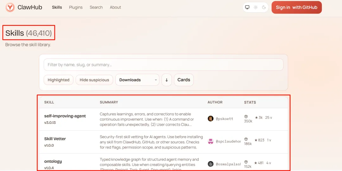The height and width of the screenshot is (171, 342).
Task: Click the 152k downloads value
Action: [x=248, y=167]
